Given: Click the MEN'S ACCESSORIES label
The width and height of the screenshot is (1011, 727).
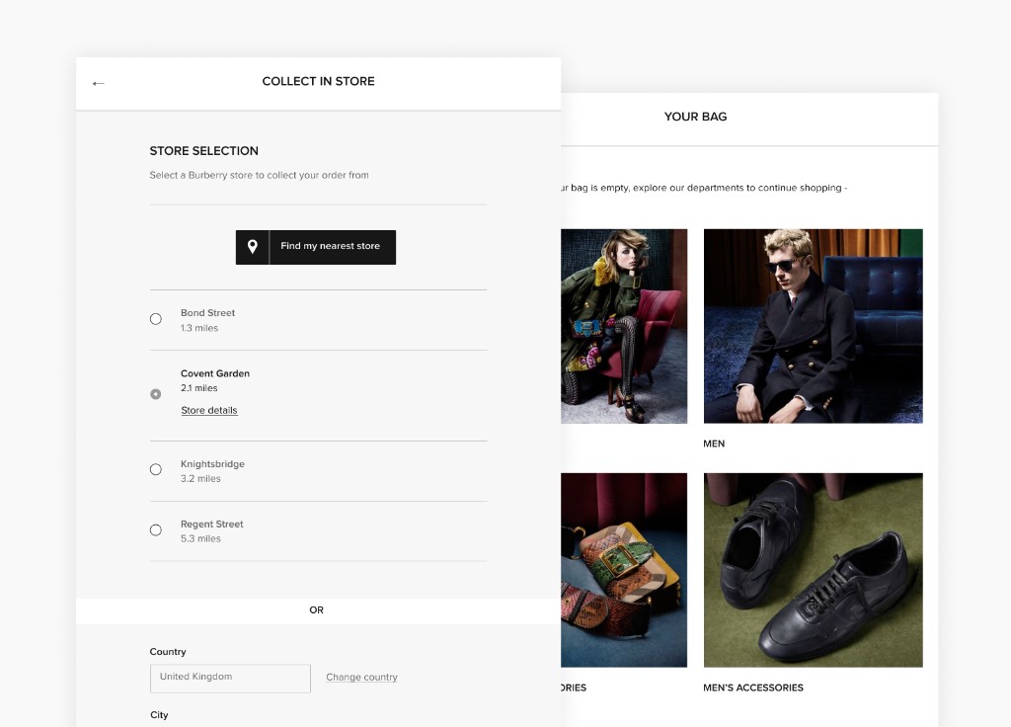Looking at the screenshot, I should click(x=753, y=687).
